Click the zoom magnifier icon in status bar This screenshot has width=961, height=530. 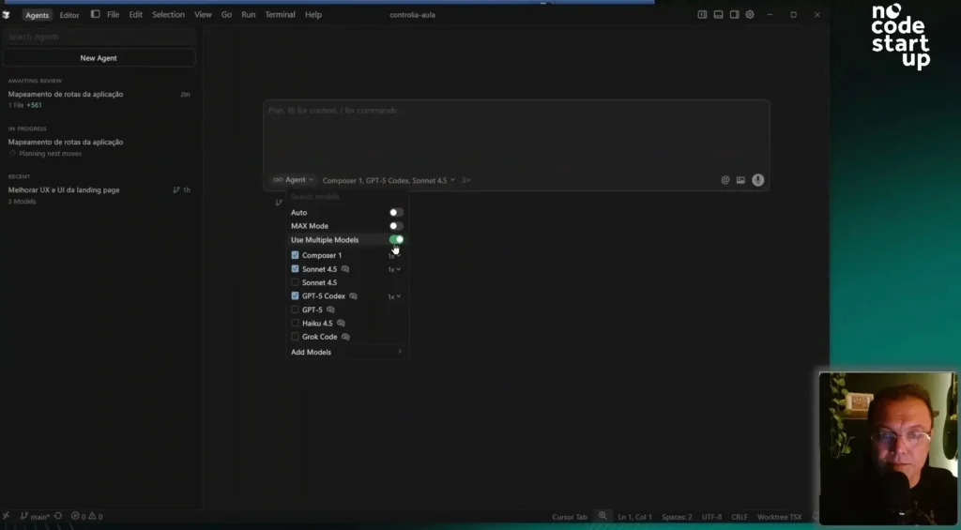[603, 517]
